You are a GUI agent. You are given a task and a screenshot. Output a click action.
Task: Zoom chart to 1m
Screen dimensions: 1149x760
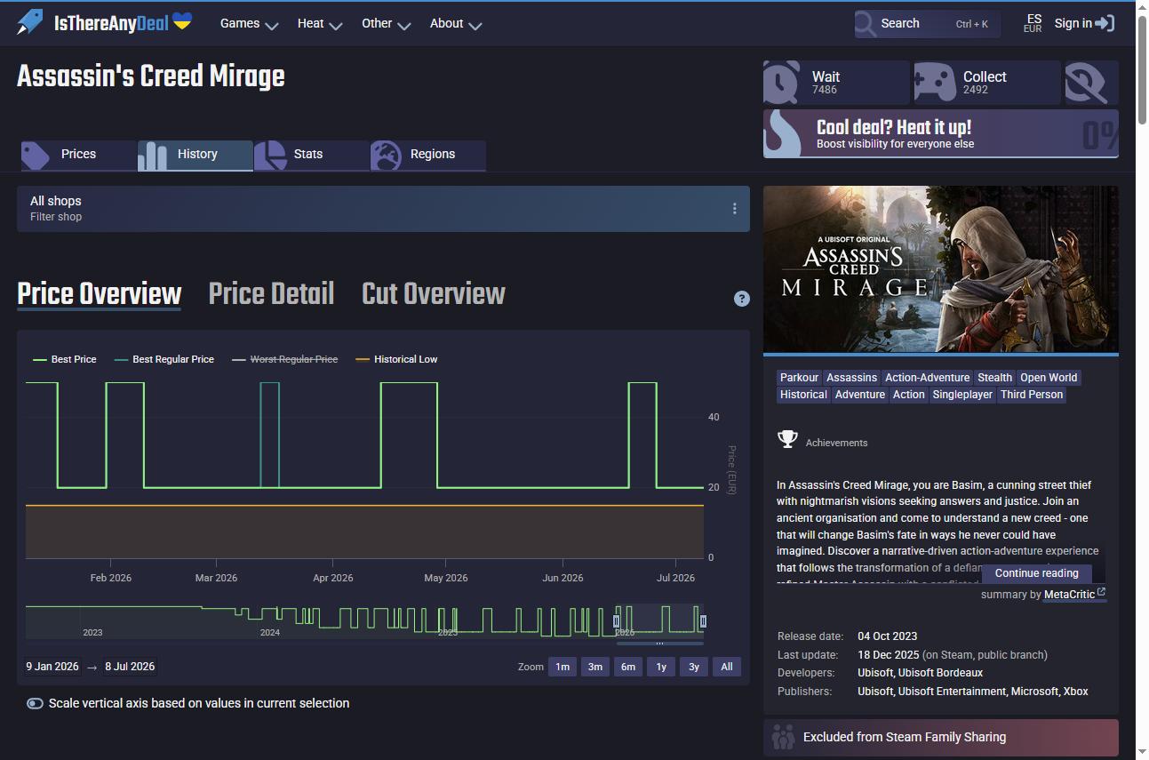click(563, 667)
